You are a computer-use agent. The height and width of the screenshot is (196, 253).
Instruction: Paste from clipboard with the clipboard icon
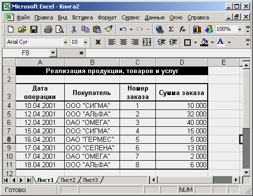pos(97,29)
